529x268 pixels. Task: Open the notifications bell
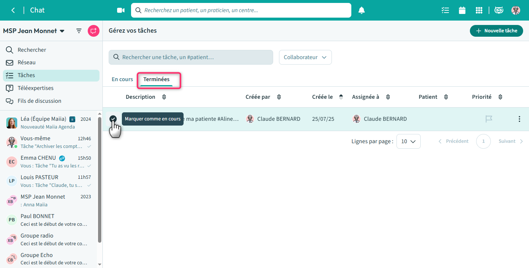pos(362,10)
